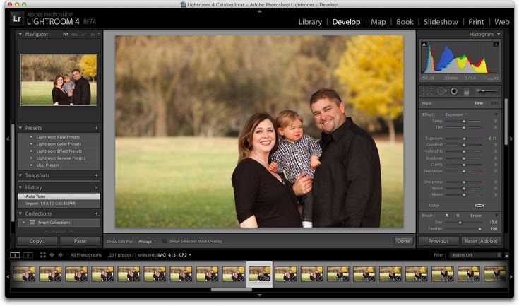
Task: Choose brush B
Action: (x=458, y=216)
